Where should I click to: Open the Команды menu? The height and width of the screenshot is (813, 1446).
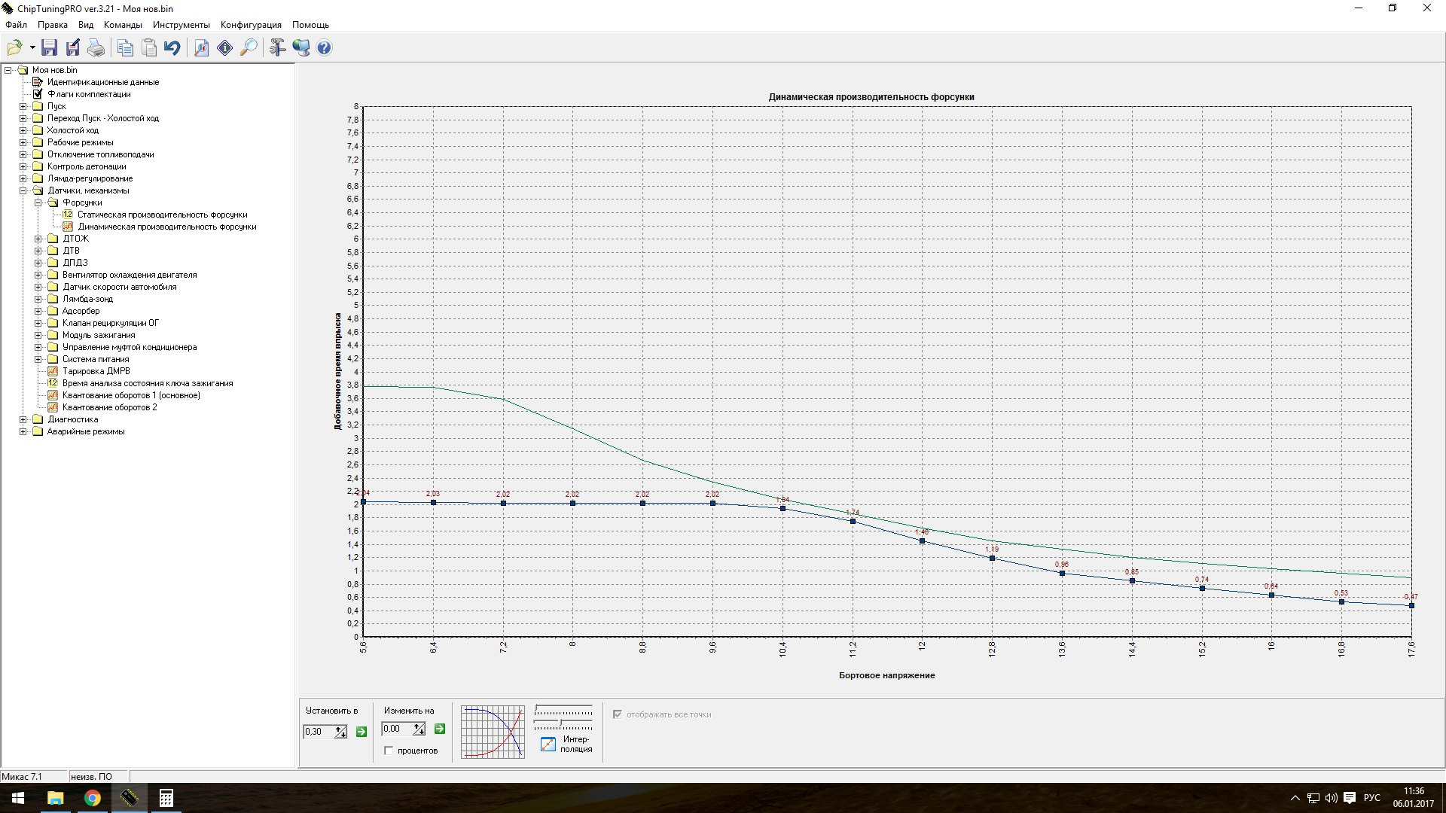123,25
